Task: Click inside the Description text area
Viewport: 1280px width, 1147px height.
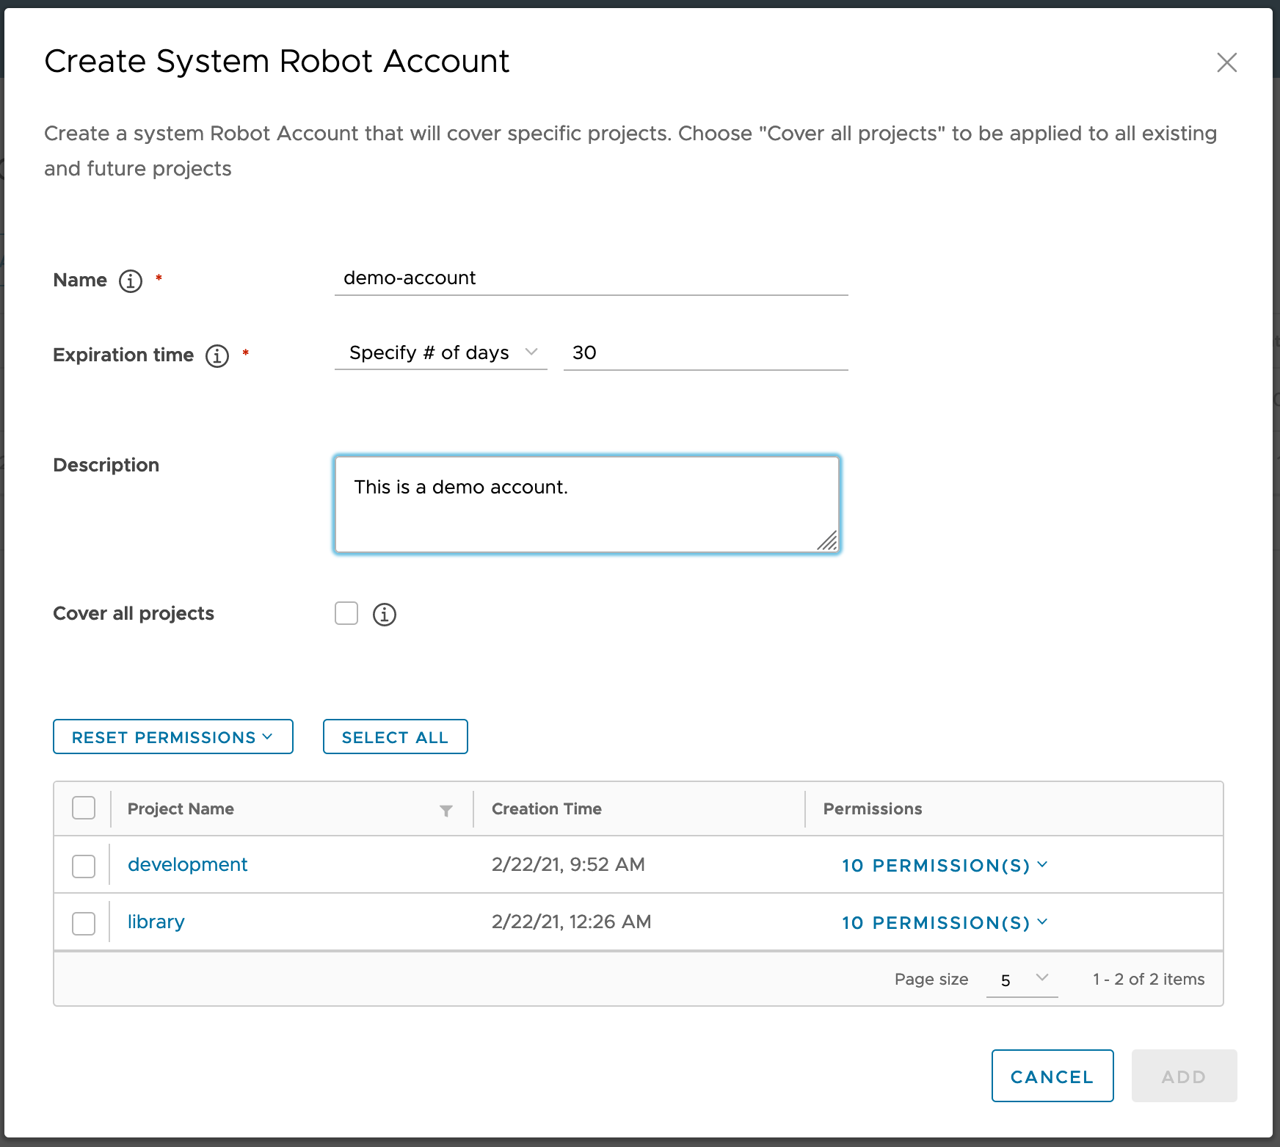Action: [x=587, y=504]
